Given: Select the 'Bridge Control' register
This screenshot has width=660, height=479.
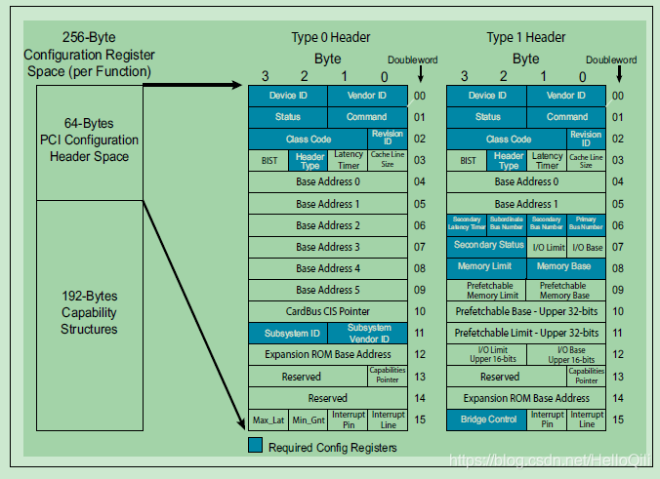Looking at the screenshot, I should (x=486, y=419).
